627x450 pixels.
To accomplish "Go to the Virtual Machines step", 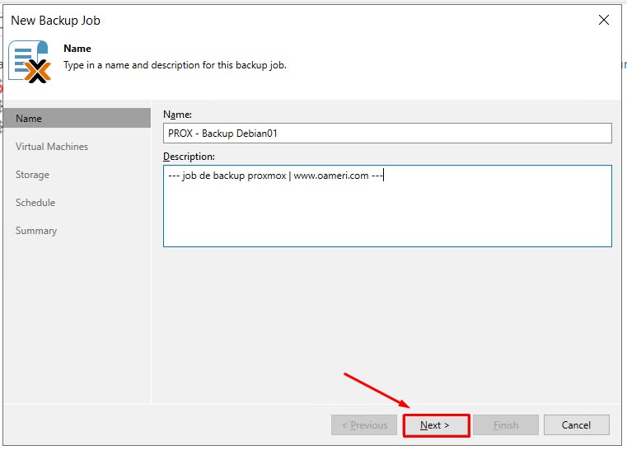I will tap(52, 147).
